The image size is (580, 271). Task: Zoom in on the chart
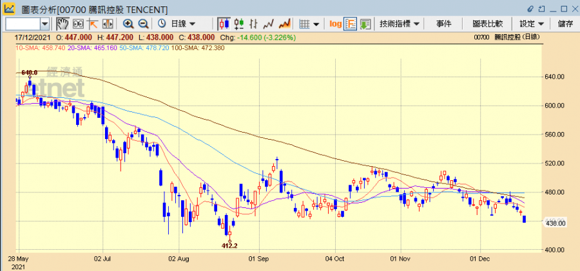pos(128,24)
